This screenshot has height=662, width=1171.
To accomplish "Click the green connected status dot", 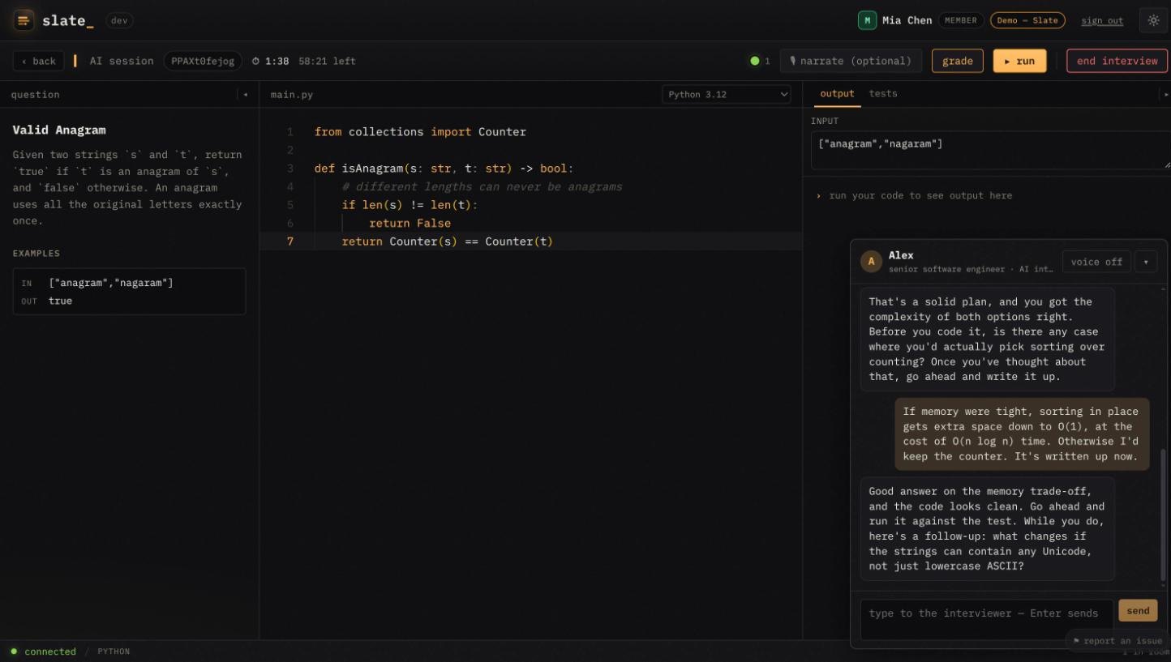I will pyautogui.click(x=14, y=651).
